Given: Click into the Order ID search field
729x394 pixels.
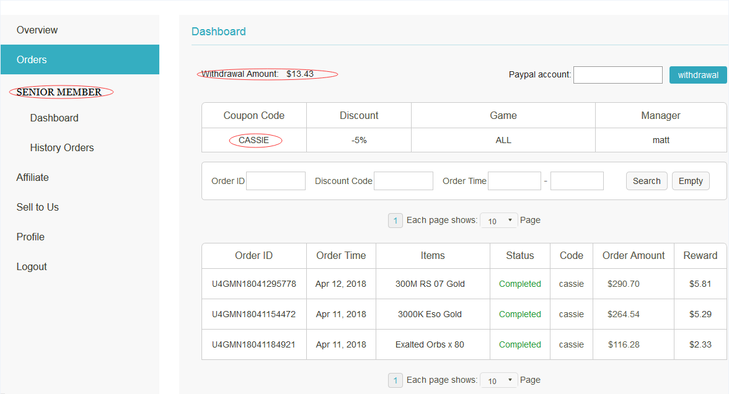Looking at the screenshot, I should click(276, 181).
